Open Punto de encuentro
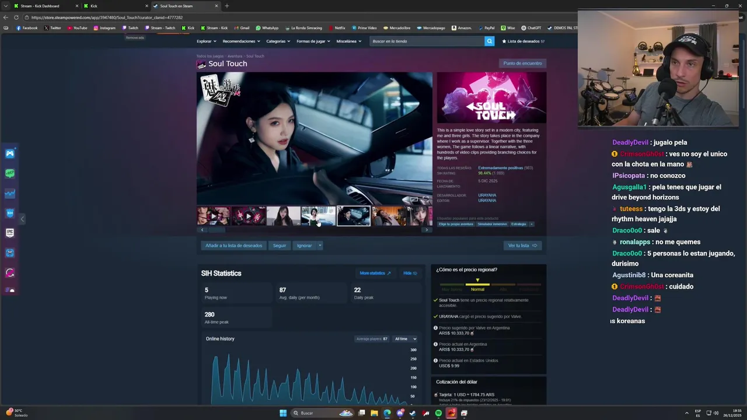Image resolution: width=747 pixels, height=420 pixels. [522, 63]
